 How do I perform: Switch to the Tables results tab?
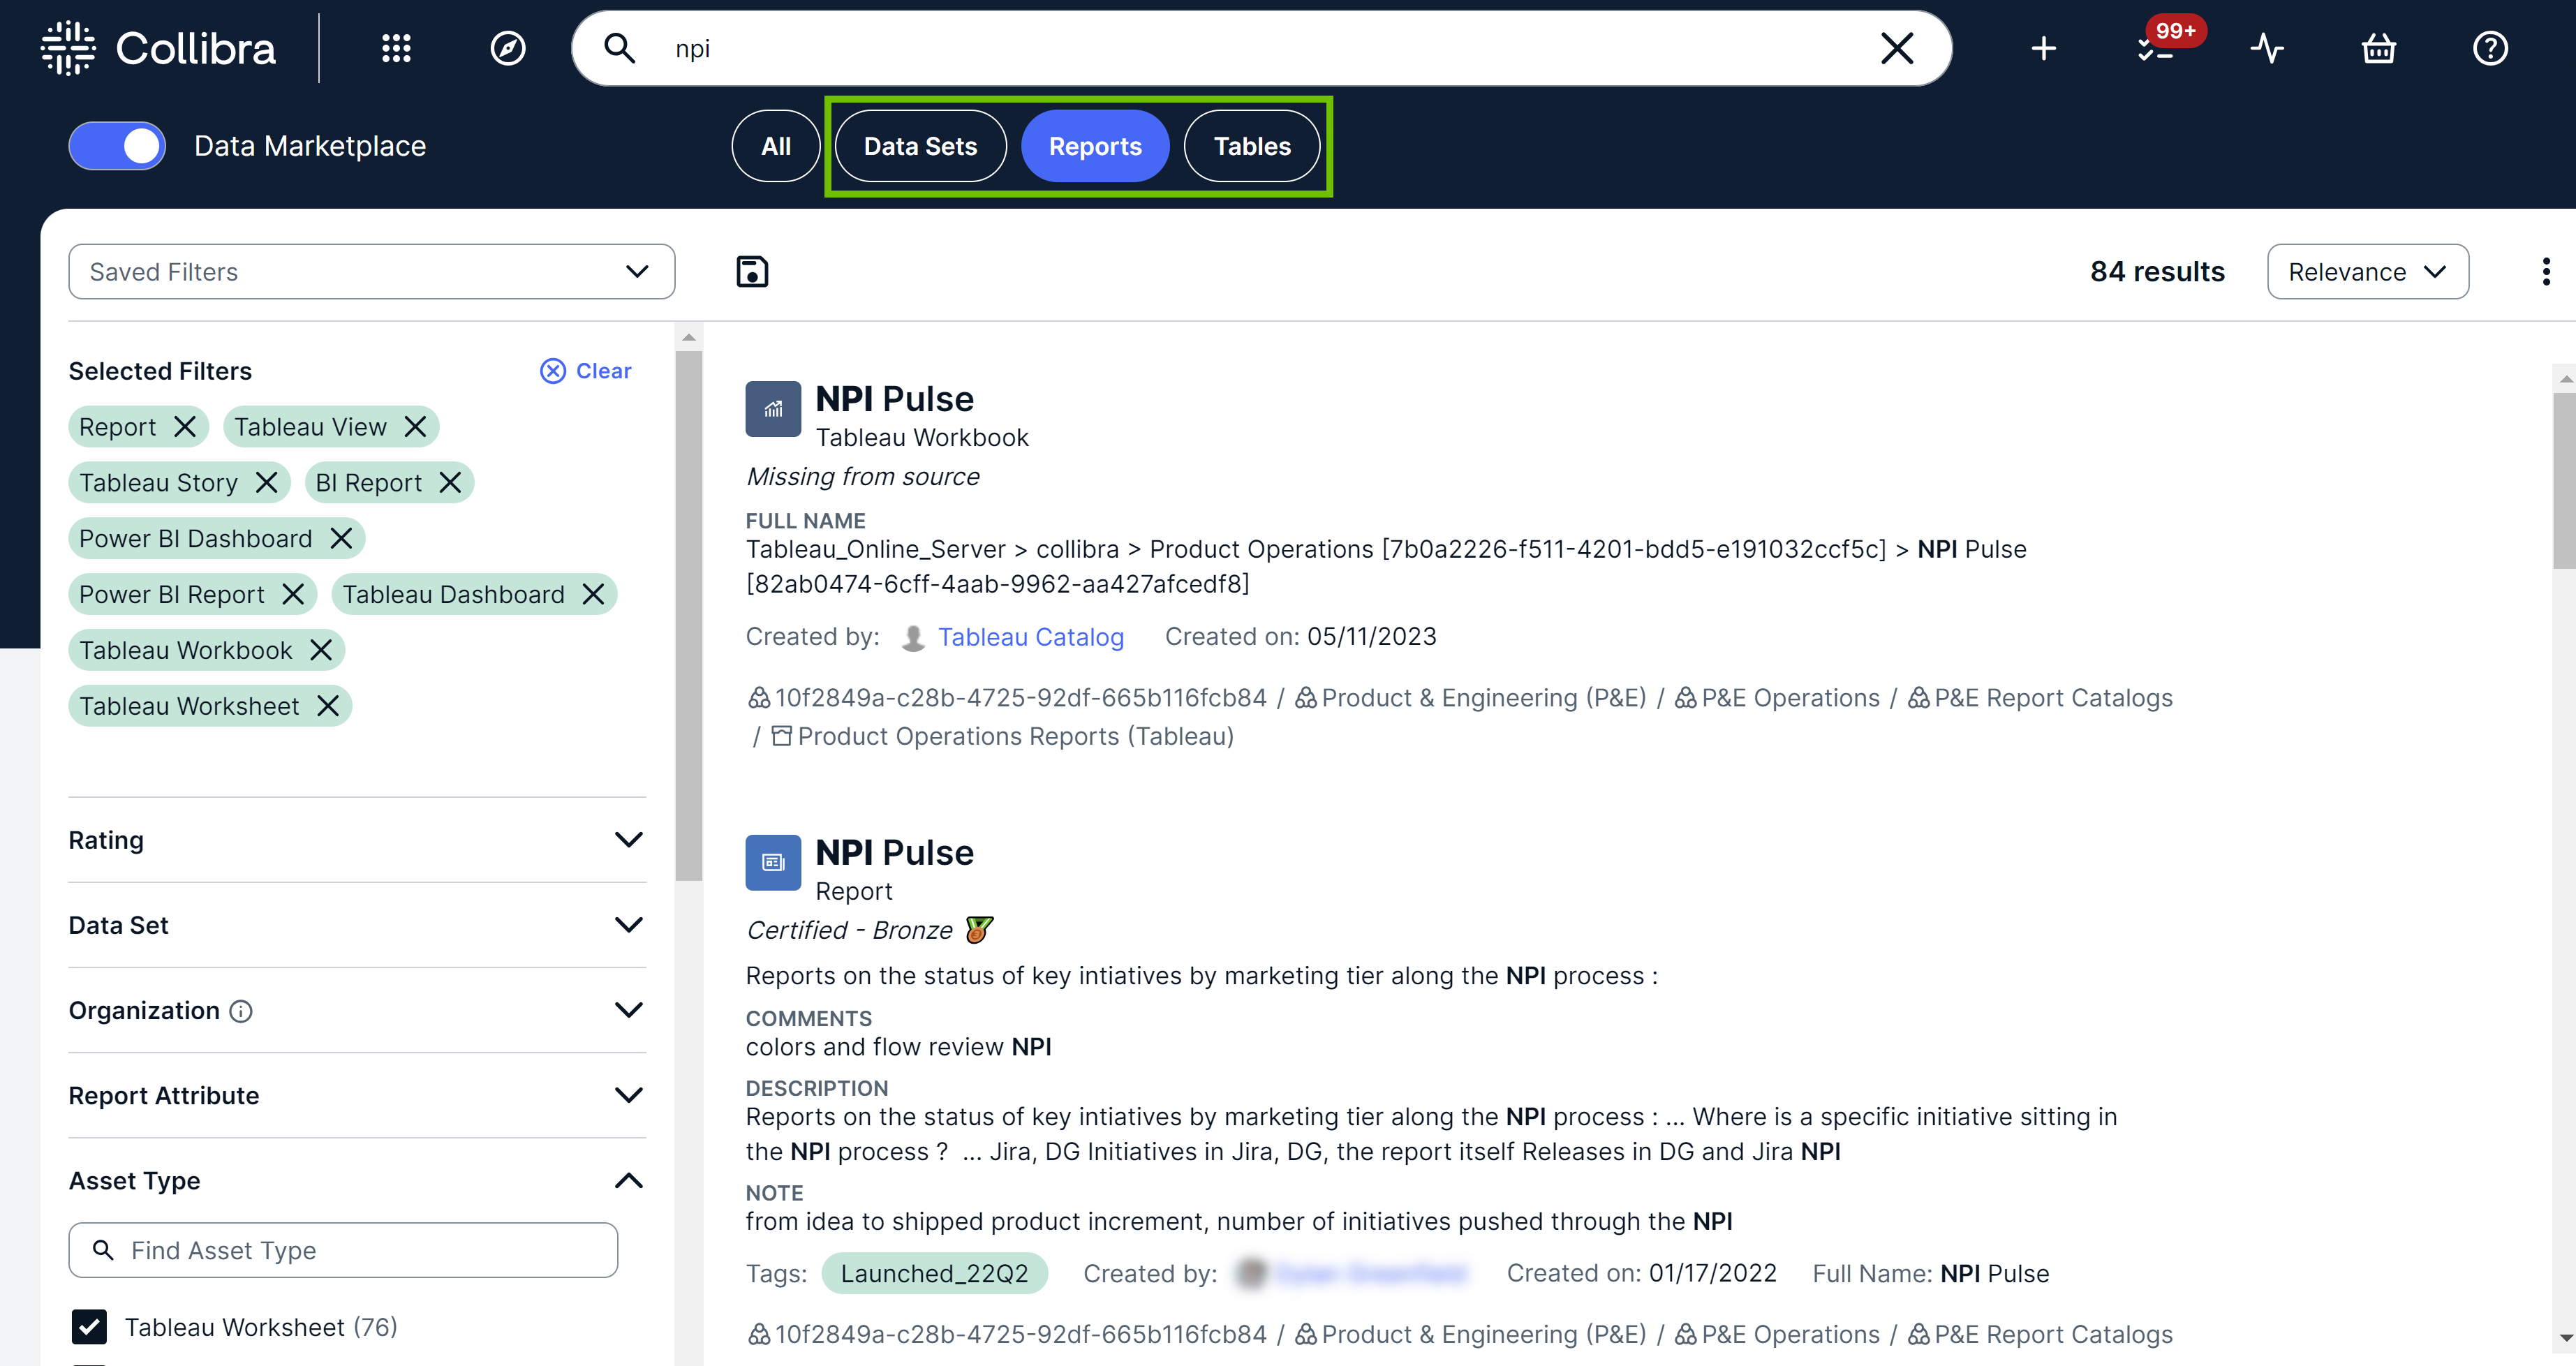pos(1251,145)
